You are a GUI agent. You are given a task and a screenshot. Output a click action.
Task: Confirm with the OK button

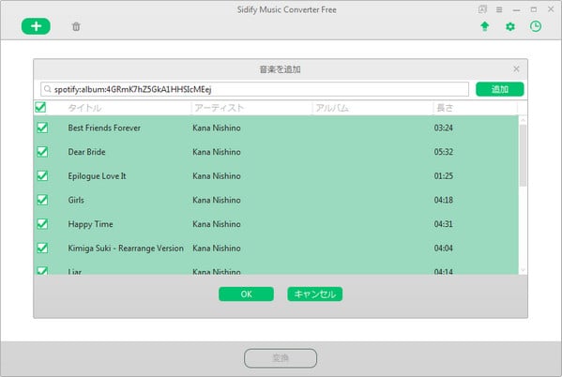pyautogui.click(x=246, y=294)
